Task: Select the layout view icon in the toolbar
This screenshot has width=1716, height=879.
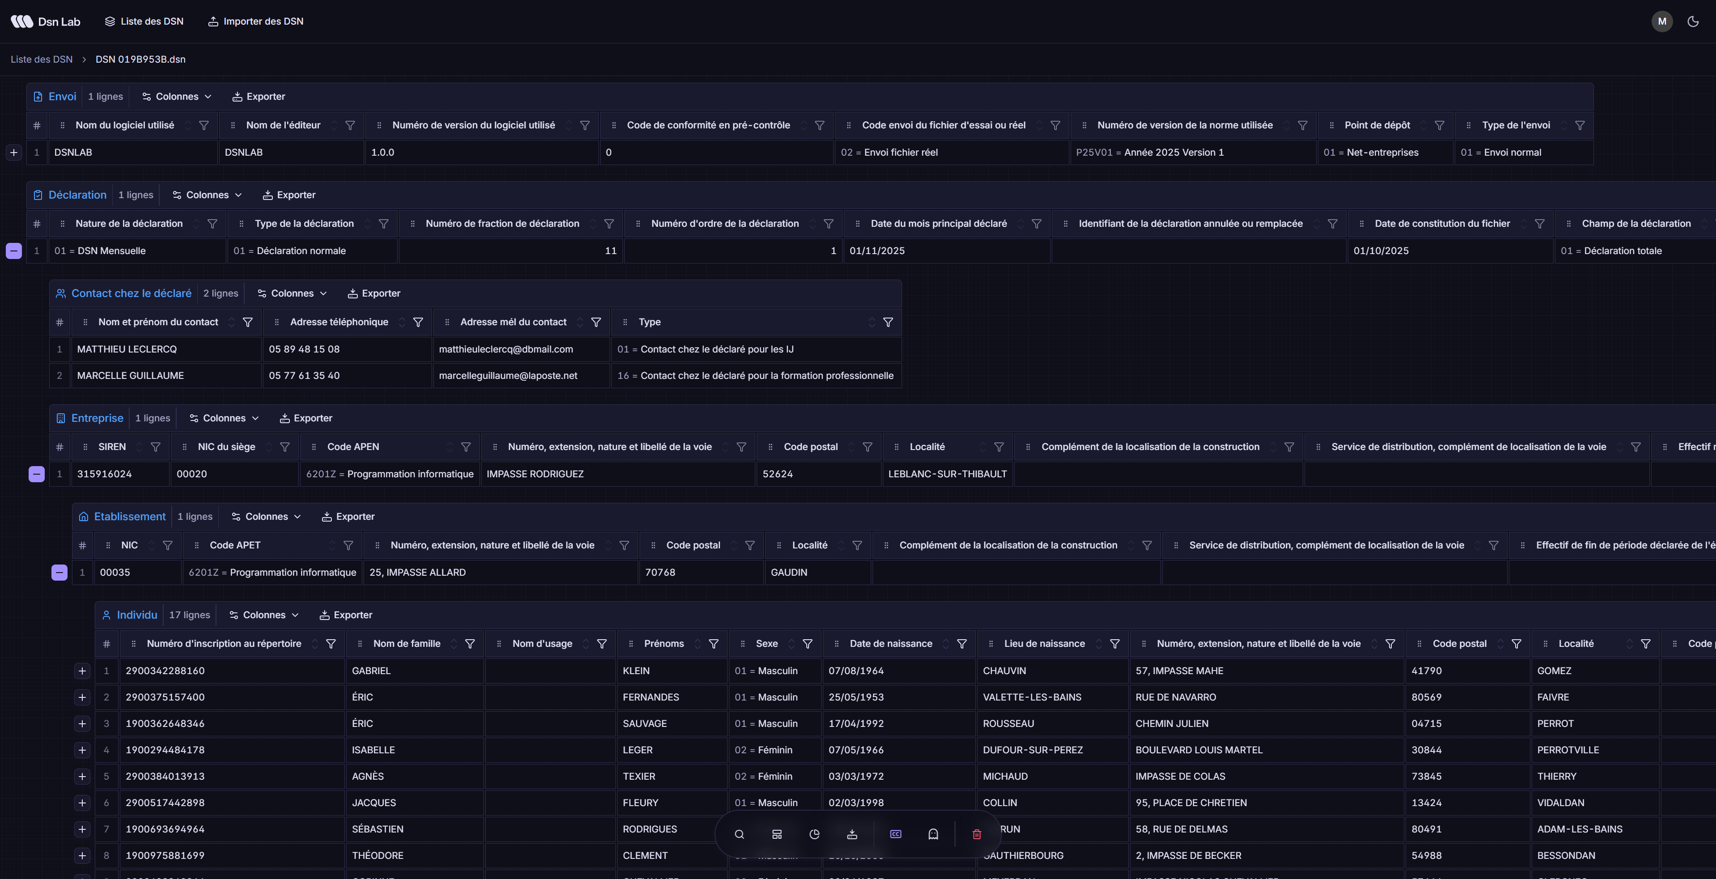Action: point(776,834)
